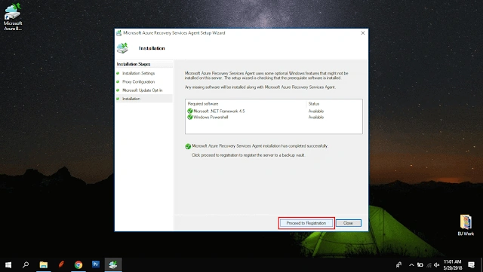
Task: Open the EU Work desktop folder
Action: point(466,225)
